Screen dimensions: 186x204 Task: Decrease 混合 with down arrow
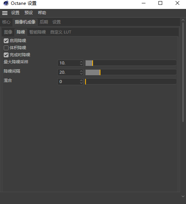[x=81, y=83]
